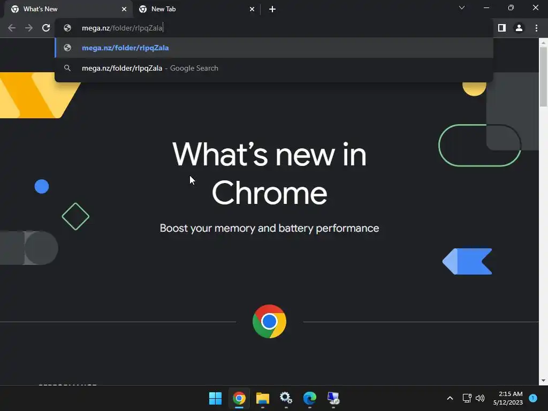Click the browser back arrow

[x=12, y=28]
